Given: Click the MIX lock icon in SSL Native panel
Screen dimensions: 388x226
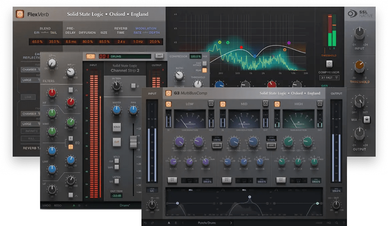Looking at the screenshot, I should (367, 120).
